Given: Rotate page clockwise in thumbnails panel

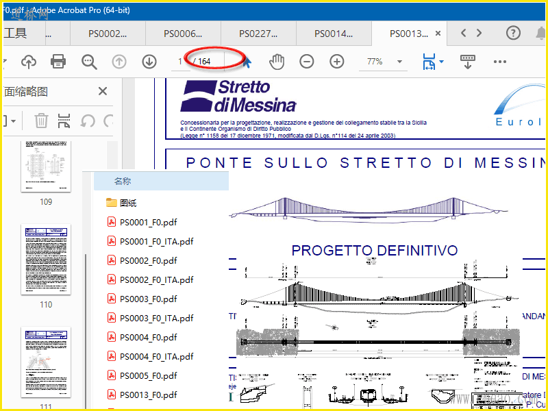Looking at the screenshot, I should click(x=108, y=121).
